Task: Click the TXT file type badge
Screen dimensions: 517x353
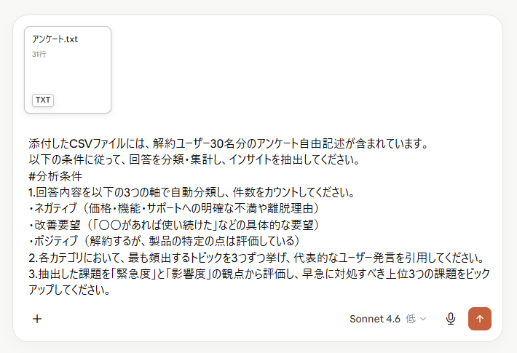Action: click(43, 100)
